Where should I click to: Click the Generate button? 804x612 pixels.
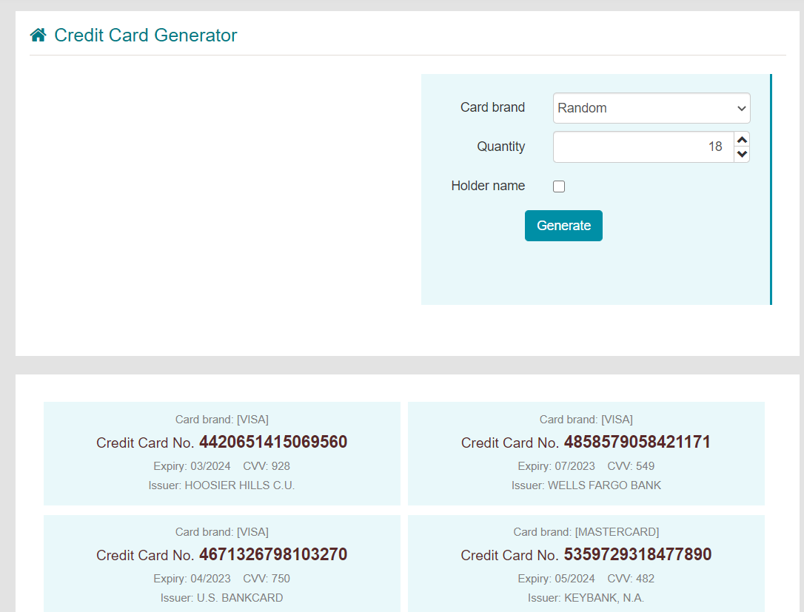pos(563,226)
